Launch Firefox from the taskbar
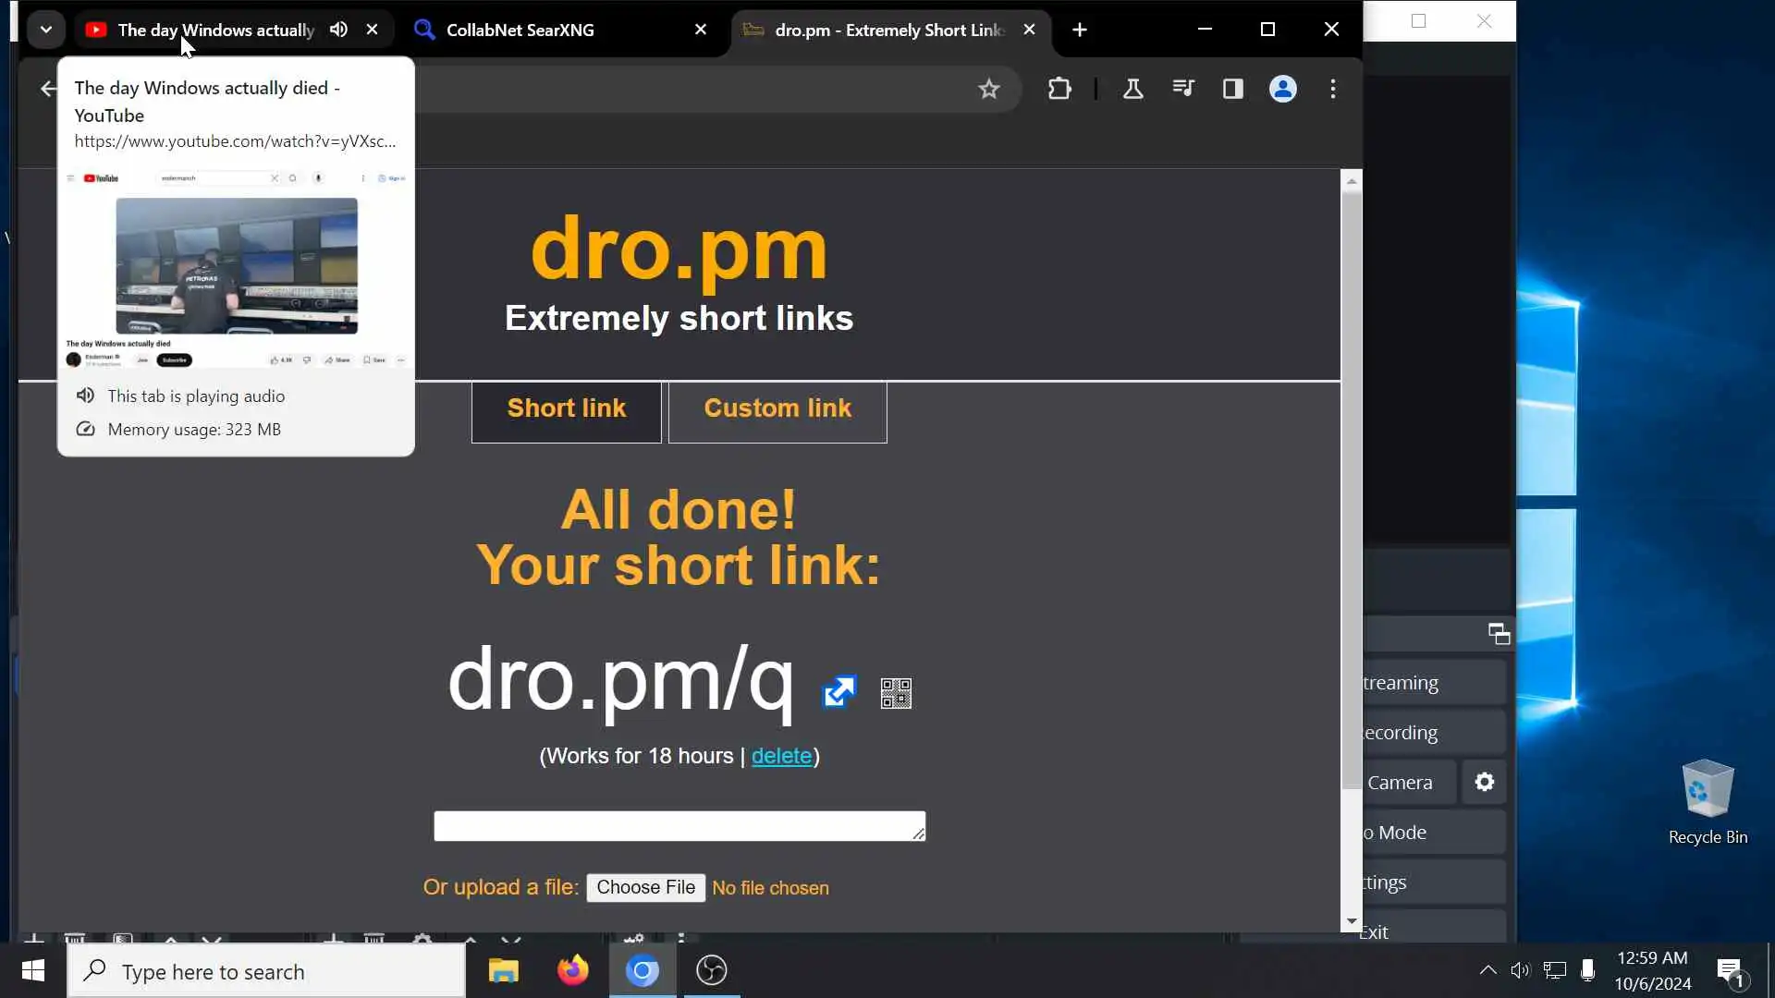1775x998 pixels. pyautogui.click(x=572, y=970)
